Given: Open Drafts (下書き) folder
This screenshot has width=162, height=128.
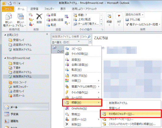Looking at the screenshot, I should 14,68.
